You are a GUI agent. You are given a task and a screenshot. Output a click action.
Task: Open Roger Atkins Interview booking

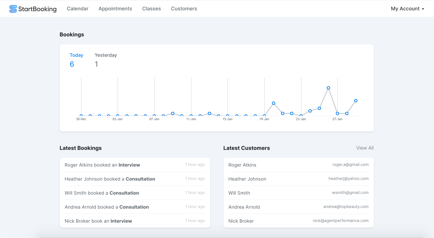point(102,165)
